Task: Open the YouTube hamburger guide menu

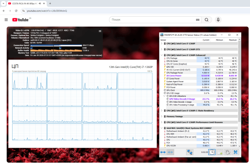Action: (x=6, y=20)
